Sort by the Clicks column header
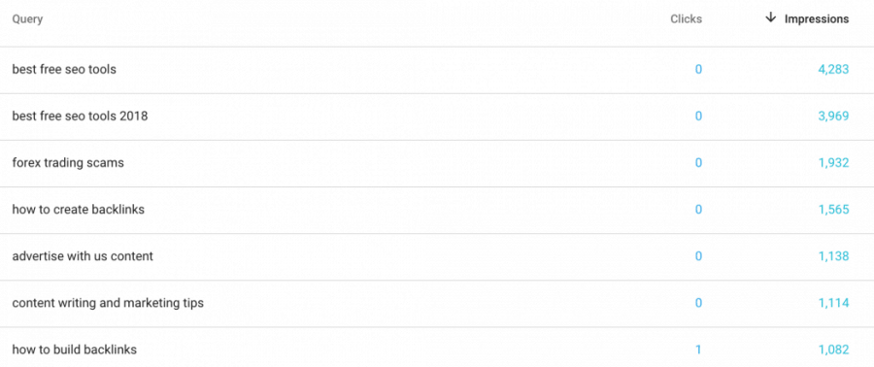The image size is (874, 367). click(687, 19)
